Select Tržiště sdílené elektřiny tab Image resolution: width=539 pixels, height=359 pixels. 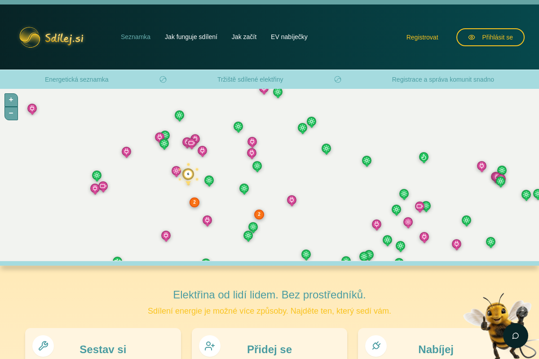[x=250, y=79]
